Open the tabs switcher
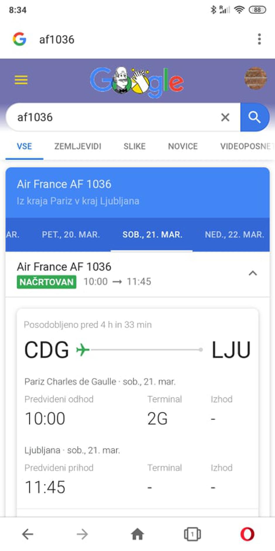This screenshot has width=275, height=551. coord(192,534)
